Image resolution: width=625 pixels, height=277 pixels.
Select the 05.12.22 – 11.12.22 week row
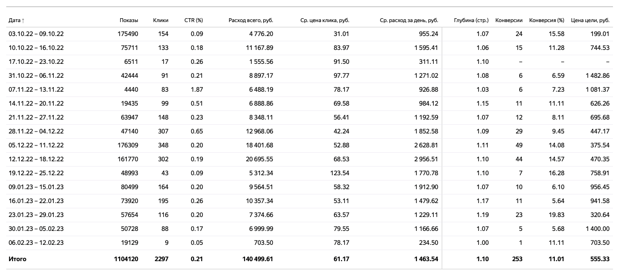click(36, 145)
